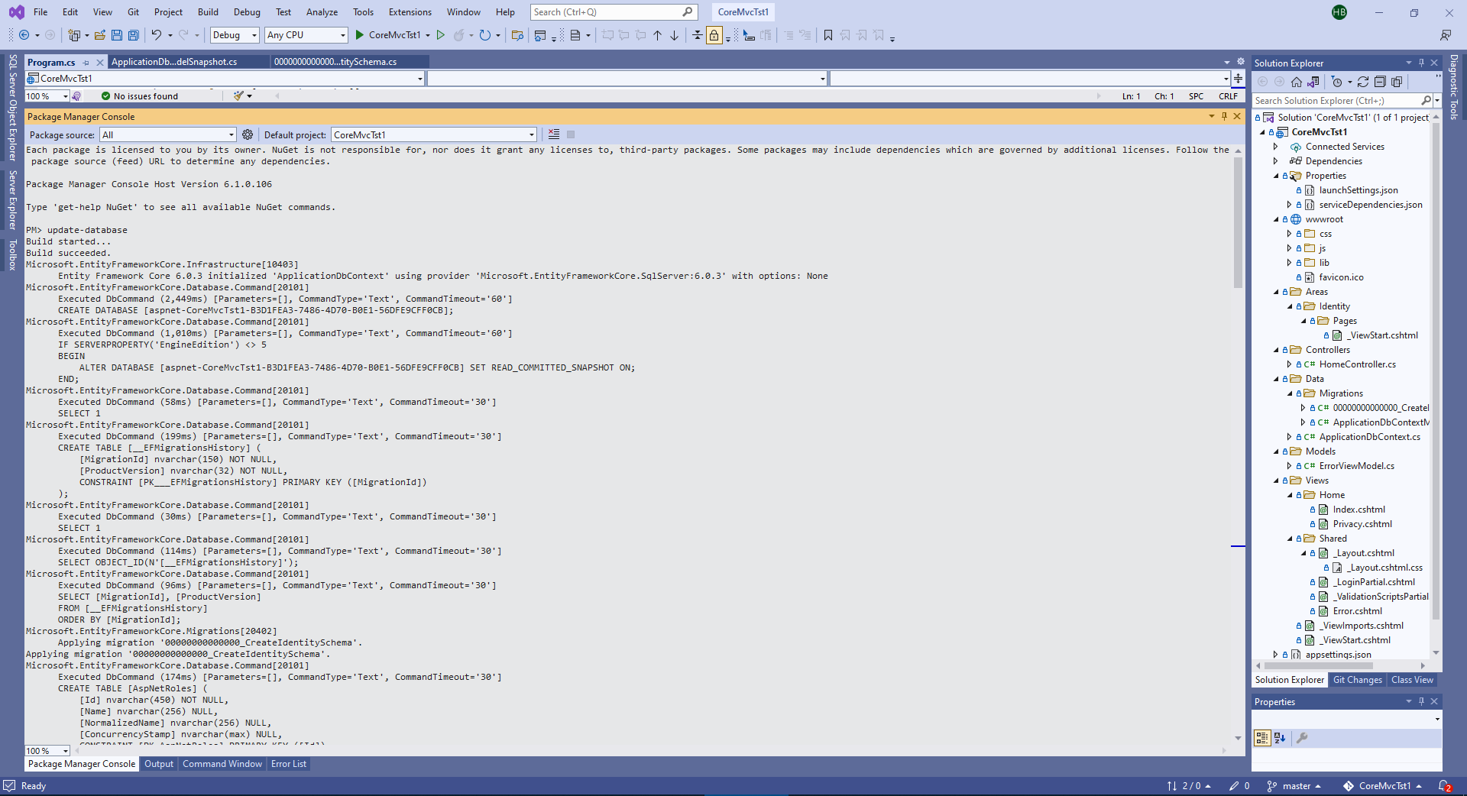Open the editor zoom 100 % dropdown
Viewport: 1467px width, 796px height.
point(47,96)
